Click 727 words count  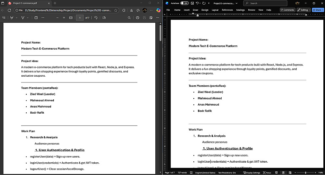182,172
